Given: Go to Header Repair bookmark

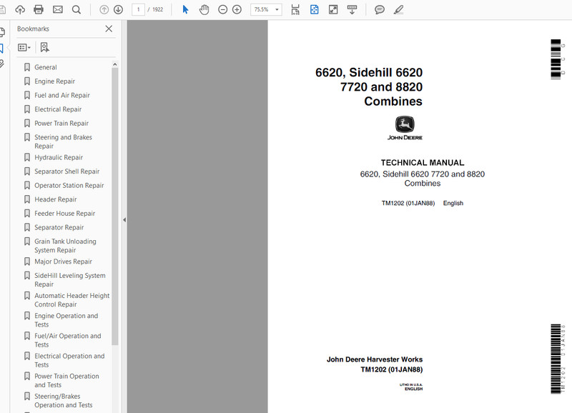Looking at the screenshot, I should pyautogui.click(x=56, y=199).
